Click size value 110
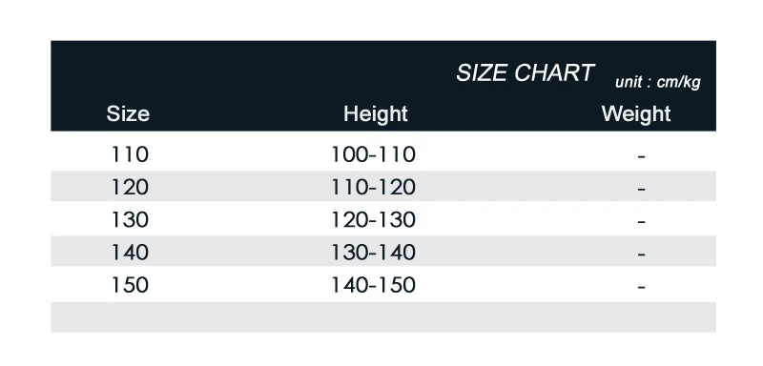Screen dimensions: 763x366 [130, 154]
